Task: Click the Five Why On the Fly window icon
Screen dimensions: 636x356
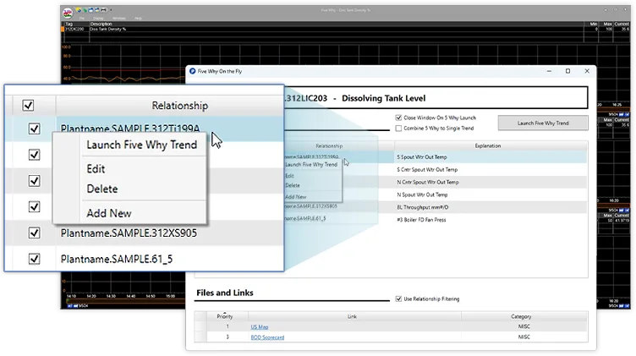Action: [192, 71]
